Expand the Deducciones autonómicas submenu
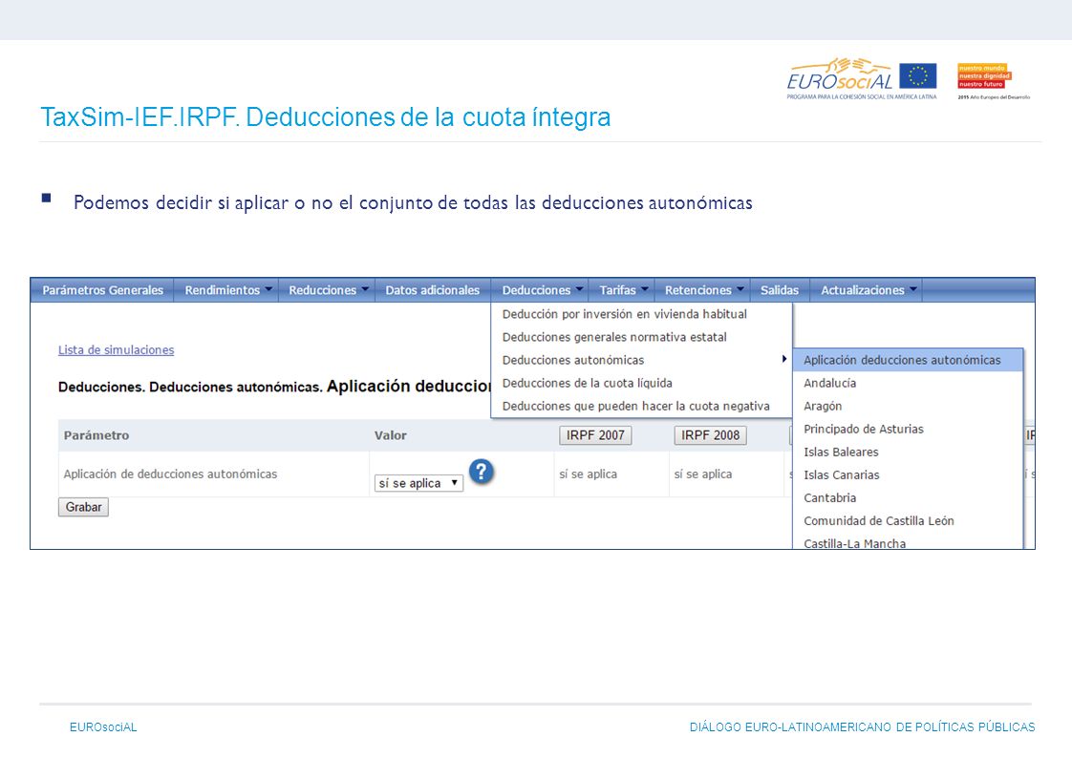 [x=641, y=360]
